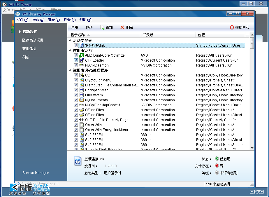
Task: Disable the CryptoSignMenu checkbox
Action: point(76,80)
